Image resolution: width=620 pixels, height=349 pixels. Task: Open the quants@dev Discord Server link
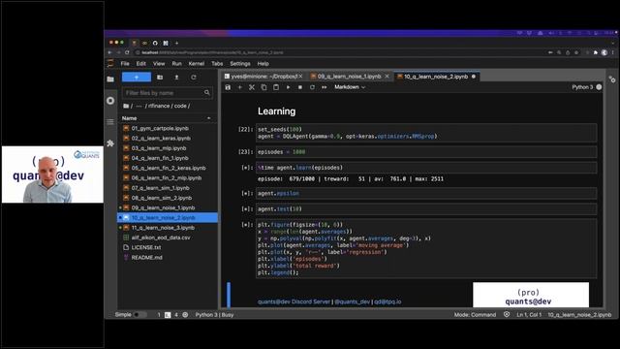coord(294,301)
